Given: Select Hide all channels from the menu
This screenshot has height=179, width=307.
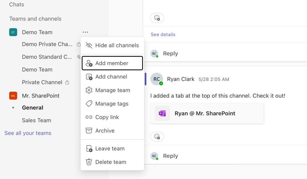Looking at the screenshot, I should coord(112,45).
